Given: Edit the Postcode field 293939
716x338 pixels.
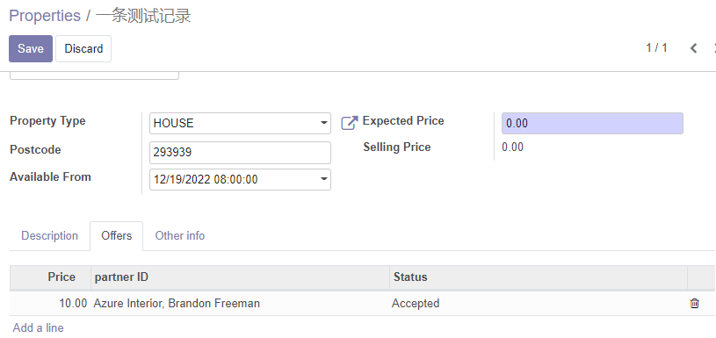Looking at the screenshot, I should pyautogui.click(x=240, y=153).
